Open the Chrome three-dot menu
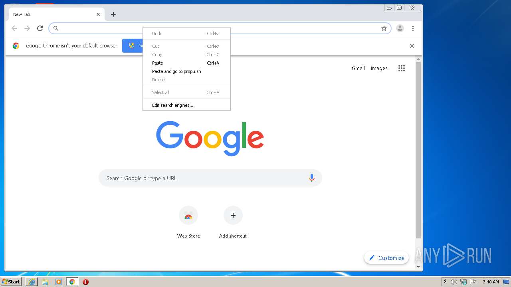This screenshot has height=287, width=511. point(413,28)
